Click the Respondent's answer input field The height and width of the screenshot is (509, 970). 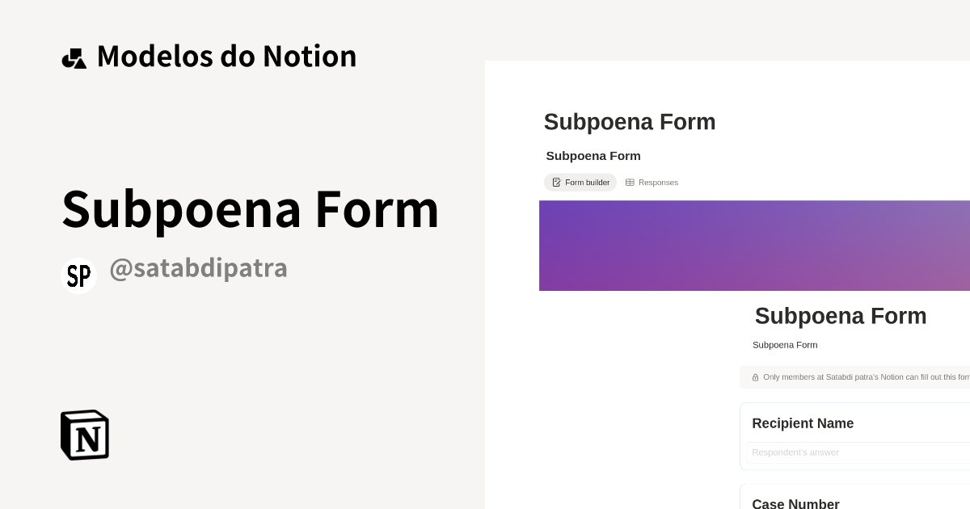coord(857,452)
